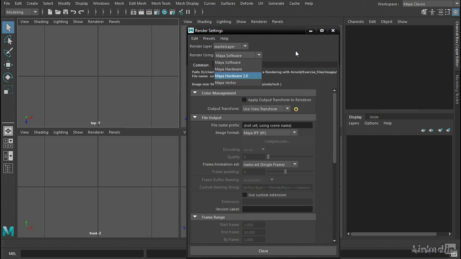Image resolution: width=461 pixels, height=259 pixels.
Task: Open a scene file
Action: (x=58, y=12)
